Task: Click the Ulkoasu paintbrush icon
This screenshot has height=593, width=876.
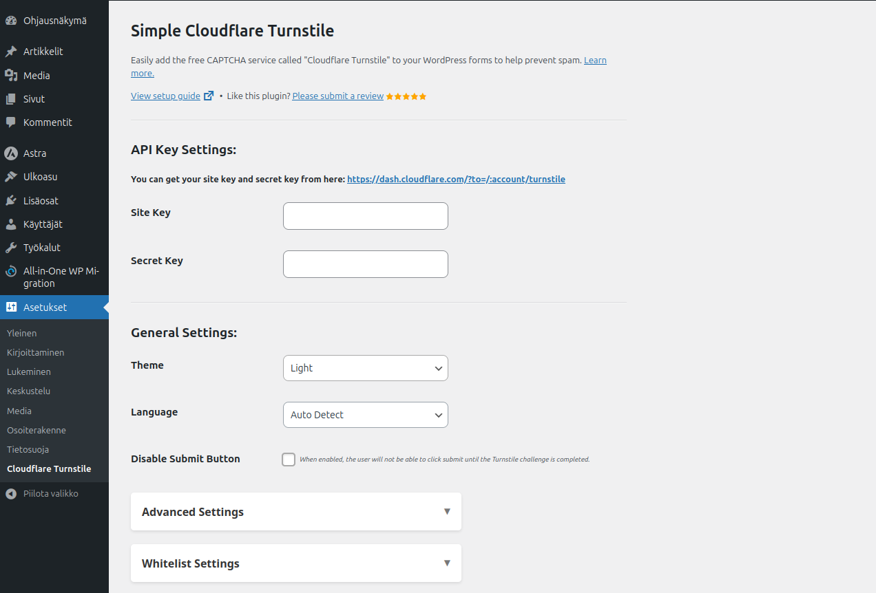Action: click(11, 177)
